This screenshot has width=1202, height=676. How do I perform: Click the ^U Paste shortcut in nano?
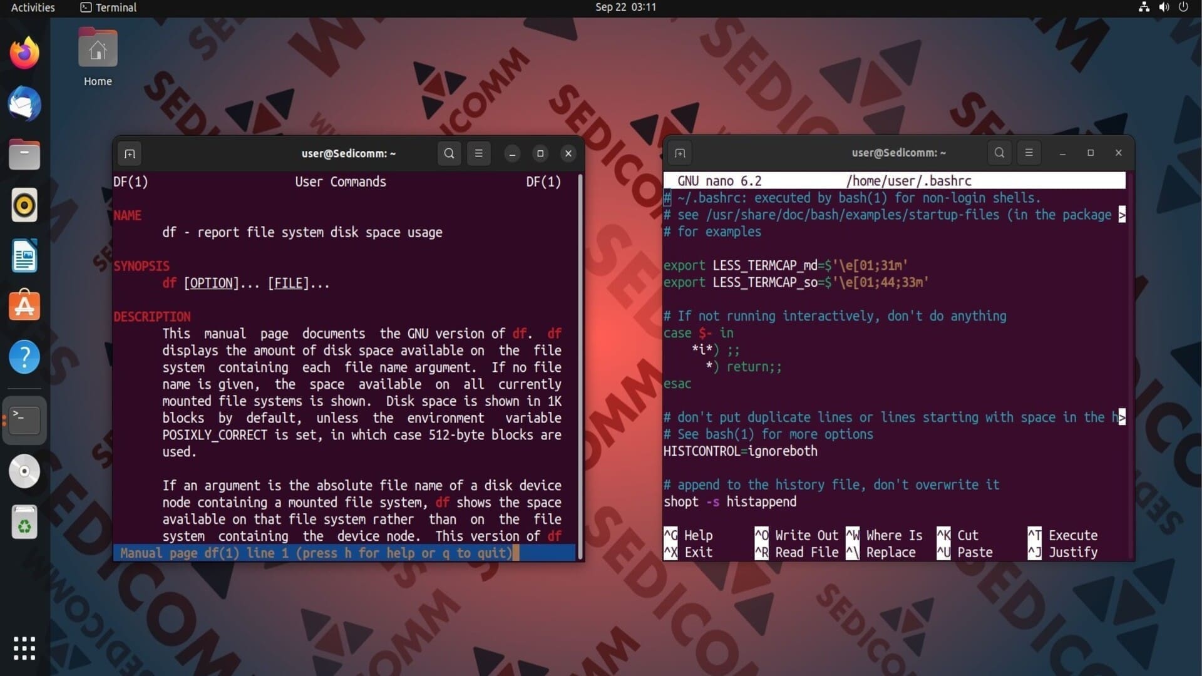point(965,553)
